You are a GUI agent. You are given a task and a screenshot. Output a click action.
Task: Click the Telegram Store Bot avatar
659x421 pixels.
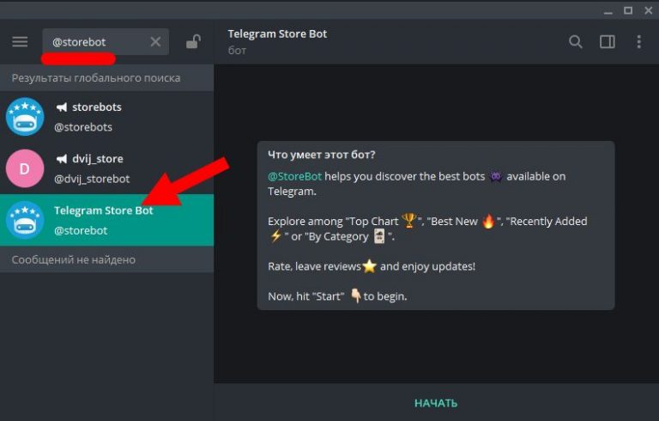(x=25, y=220)
